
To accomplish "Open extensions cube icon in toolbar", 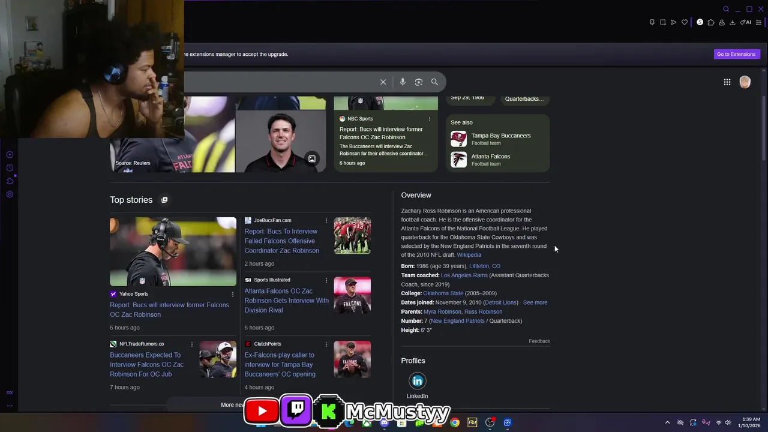I will click(711, 22).
